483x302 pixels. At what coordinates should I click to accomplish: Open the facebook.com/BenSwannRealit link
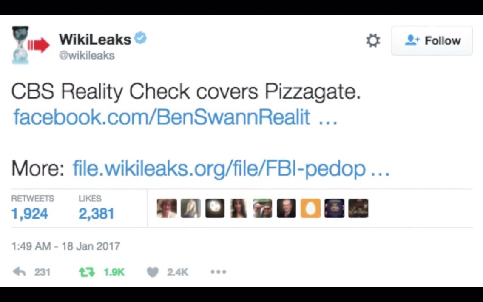tap(175, 117)
